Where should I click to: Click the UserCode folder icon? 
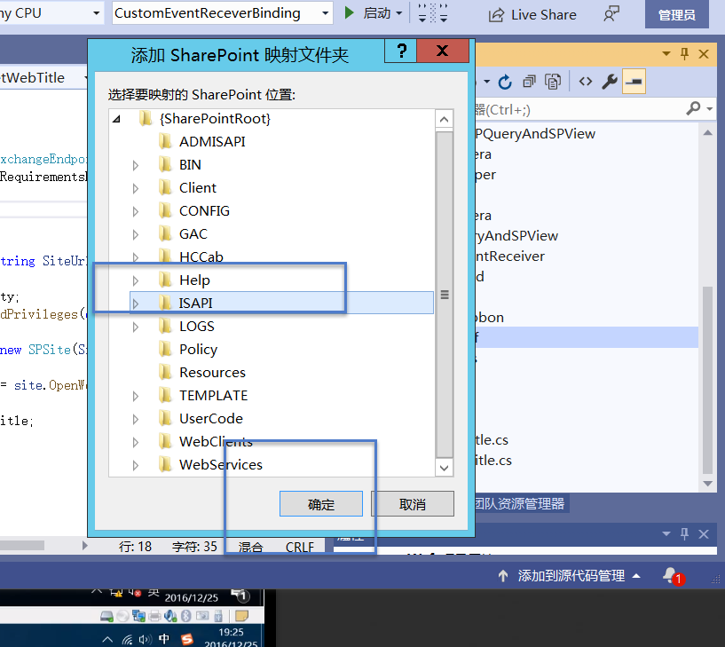coord(166,419)
